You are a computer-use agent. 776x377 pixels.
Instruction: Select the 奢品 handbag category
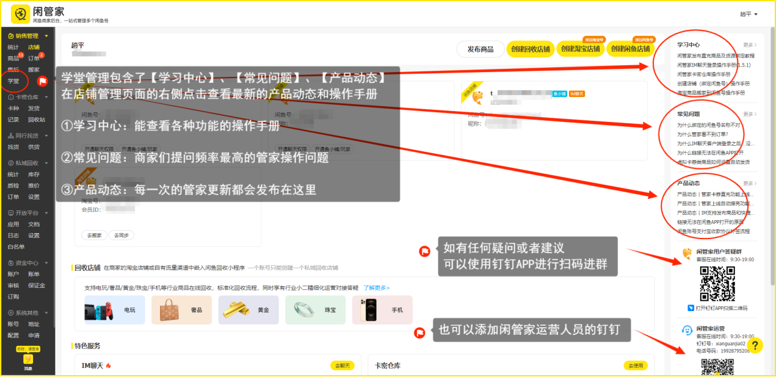(x=181, y=310)
